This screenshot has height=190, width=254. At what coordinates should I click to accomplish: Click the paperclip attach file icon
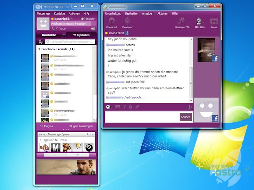(x=137, y=107)
